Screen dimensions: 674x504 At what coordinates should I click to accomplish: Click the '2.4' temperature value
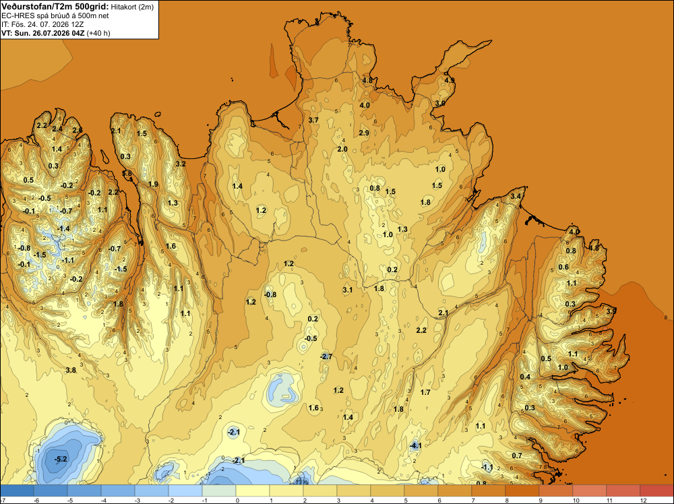tap(57, 129)
